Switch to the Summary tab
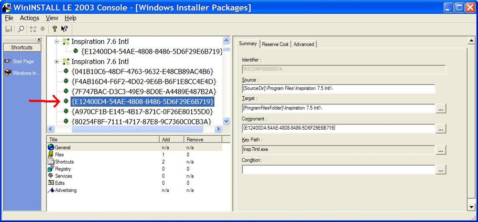The height and width of the screenshot is (222, 478). pos(248,44)
